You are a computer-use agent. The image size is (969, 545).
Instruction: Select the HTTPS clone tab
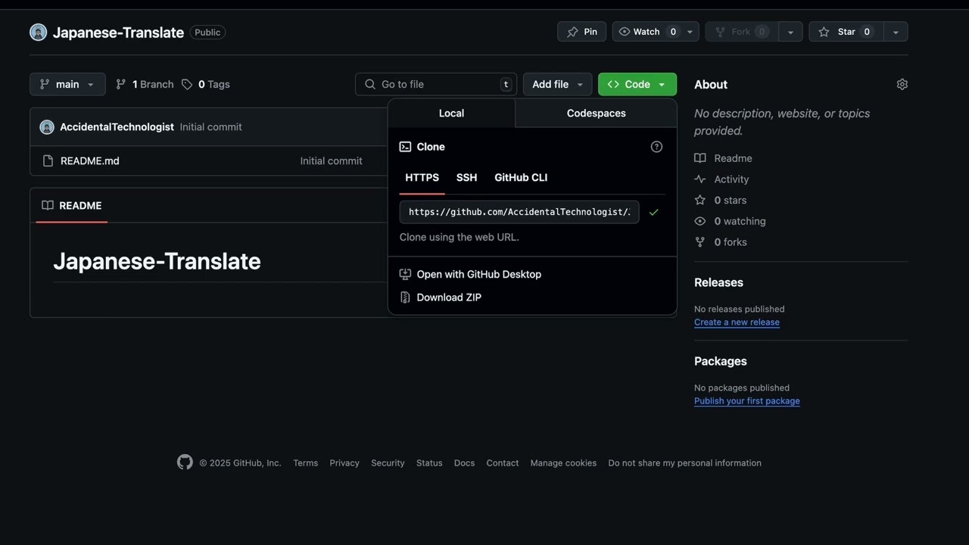pos(422,177)
